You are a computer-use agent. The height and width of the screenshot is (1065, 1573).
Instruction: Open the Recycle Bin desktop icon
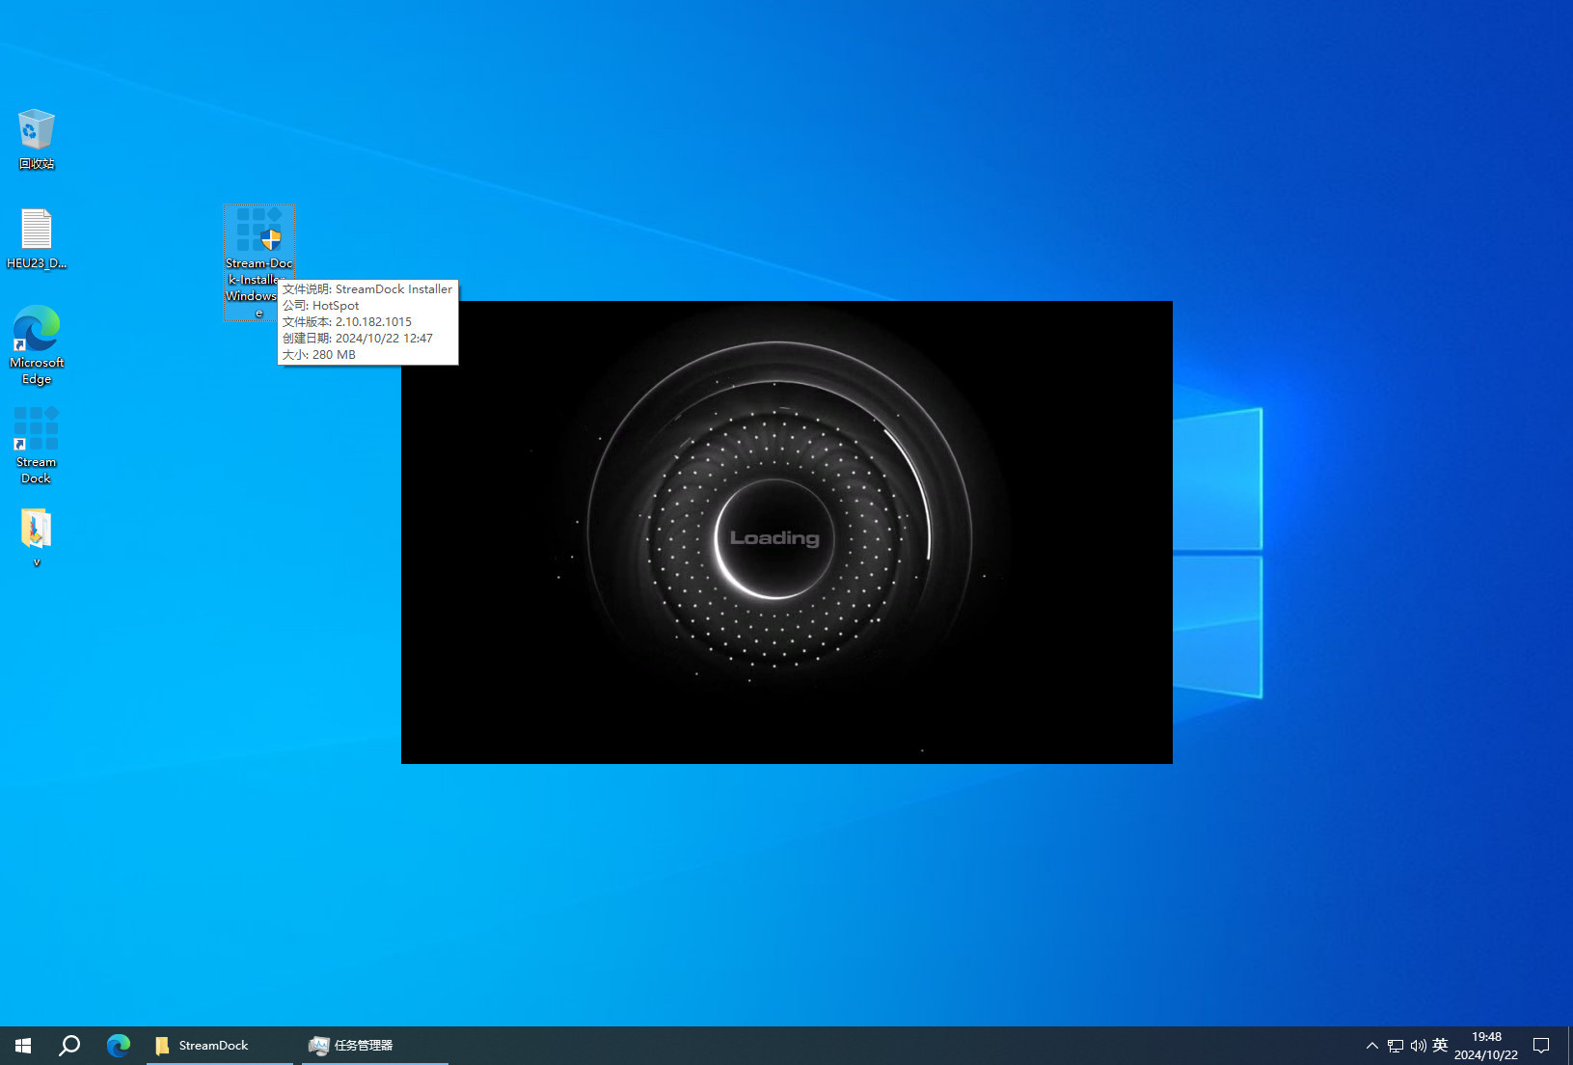point(37,139)
